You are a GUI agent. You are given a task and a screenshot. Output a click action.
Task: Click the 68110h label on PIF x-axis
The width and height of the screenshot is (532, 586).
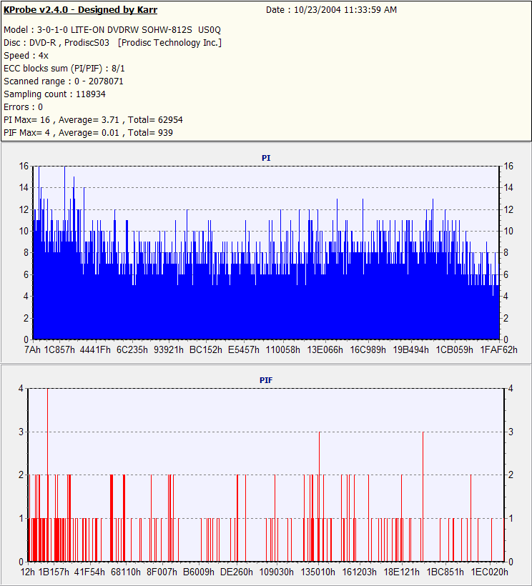coord(126,572)
